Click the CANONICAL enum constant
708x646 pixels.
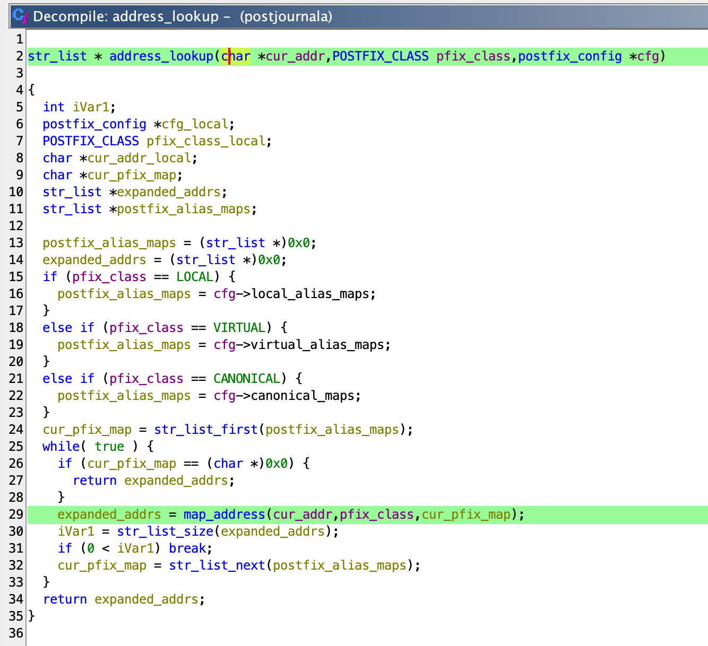click(x=246, y=379)
